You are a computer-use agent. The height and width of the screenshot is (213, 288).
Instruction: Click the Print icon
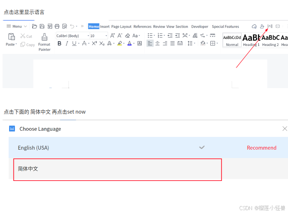coord(57,26)
